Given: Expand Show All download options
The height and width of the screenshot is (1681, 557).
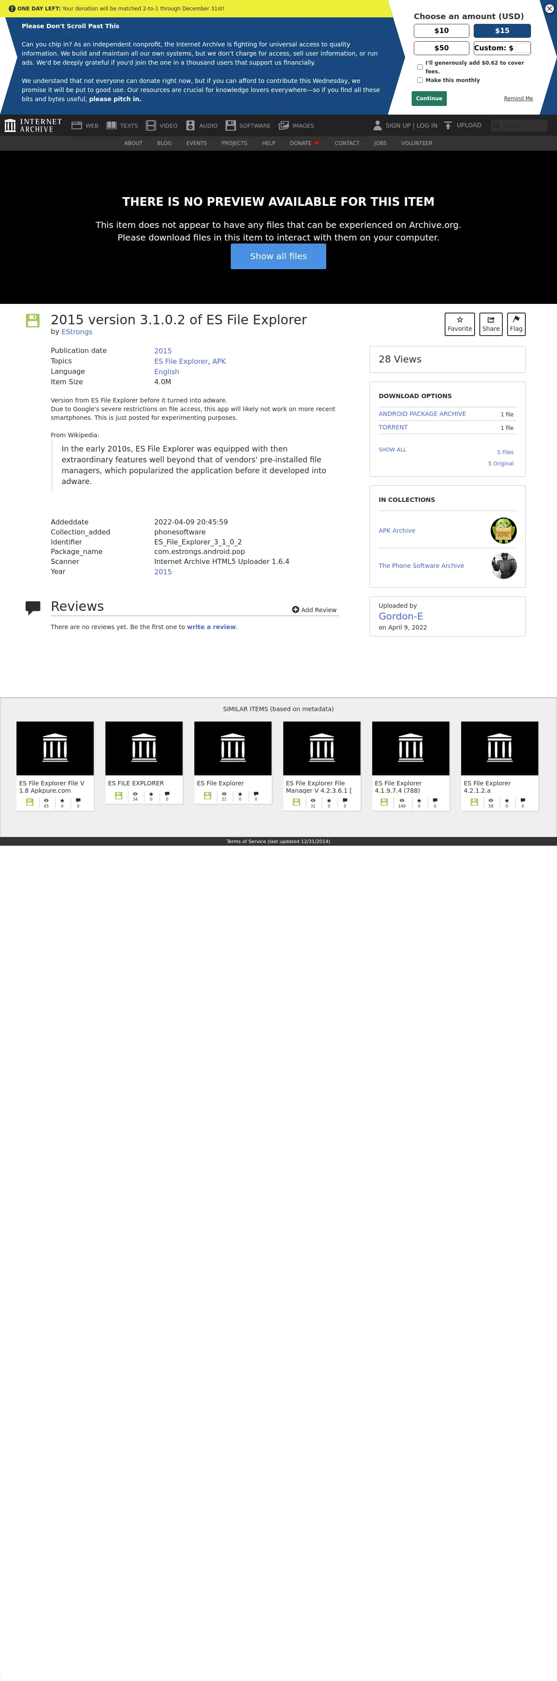Looking at the screenshot, I should tap(393, 450).
